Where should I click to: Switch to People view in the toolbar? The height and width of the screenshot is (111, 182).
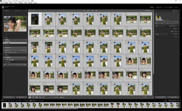pyautogui.click(x=43, y=97)
